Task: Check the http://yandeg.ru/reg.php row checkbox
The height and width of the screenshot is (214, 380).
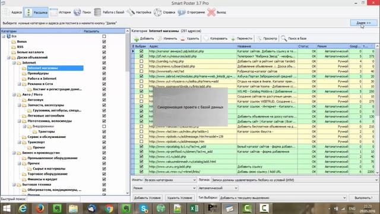Action: [x=141, y=61]
